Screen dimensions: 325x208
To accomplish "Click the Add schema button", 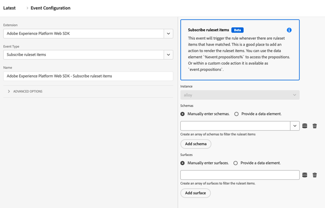I will [x=196, y=144].
